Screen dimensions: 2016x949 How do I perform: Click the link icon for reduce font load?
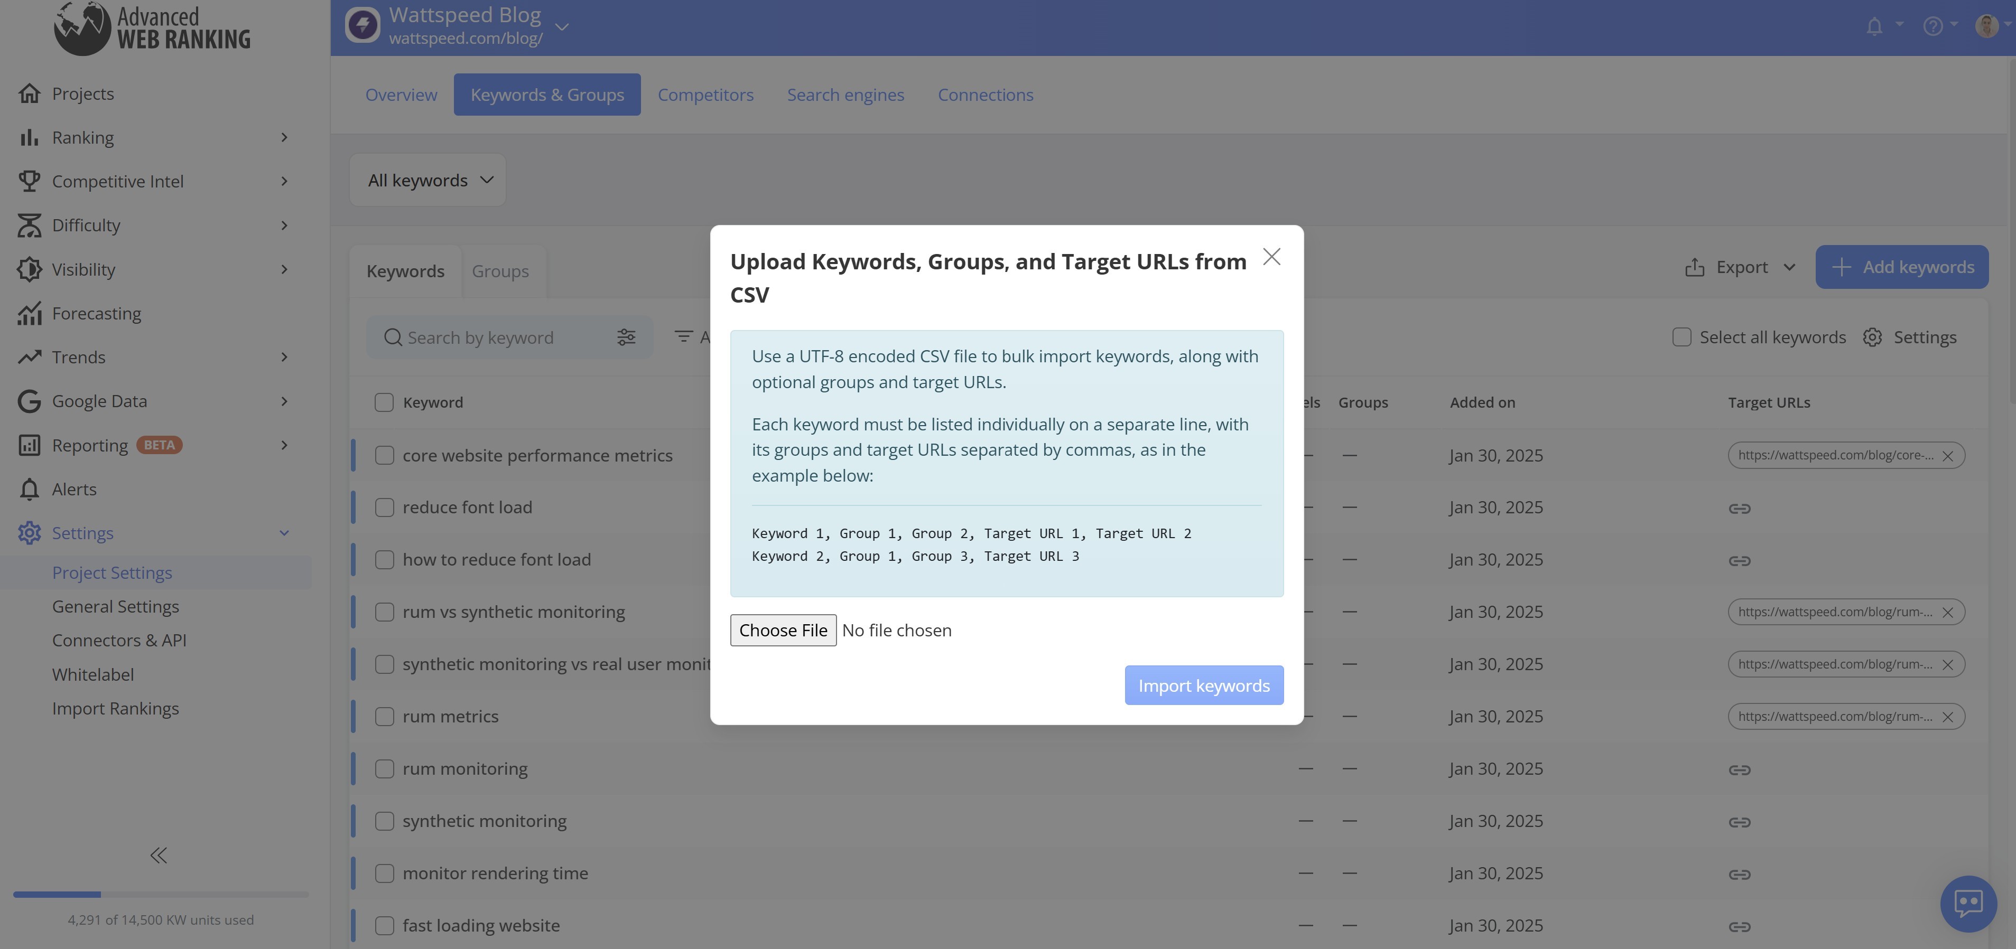(x=1739, y=509)
